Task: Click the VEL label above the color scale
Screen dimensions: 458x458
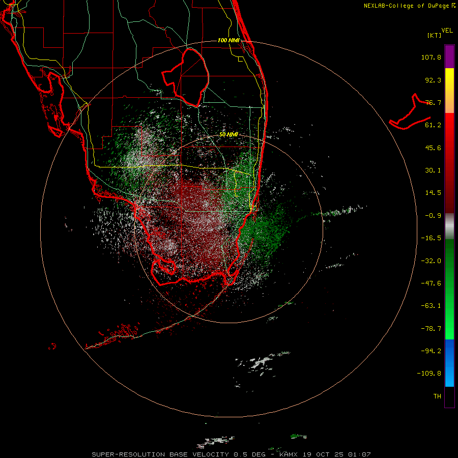Action: point(447,31)
